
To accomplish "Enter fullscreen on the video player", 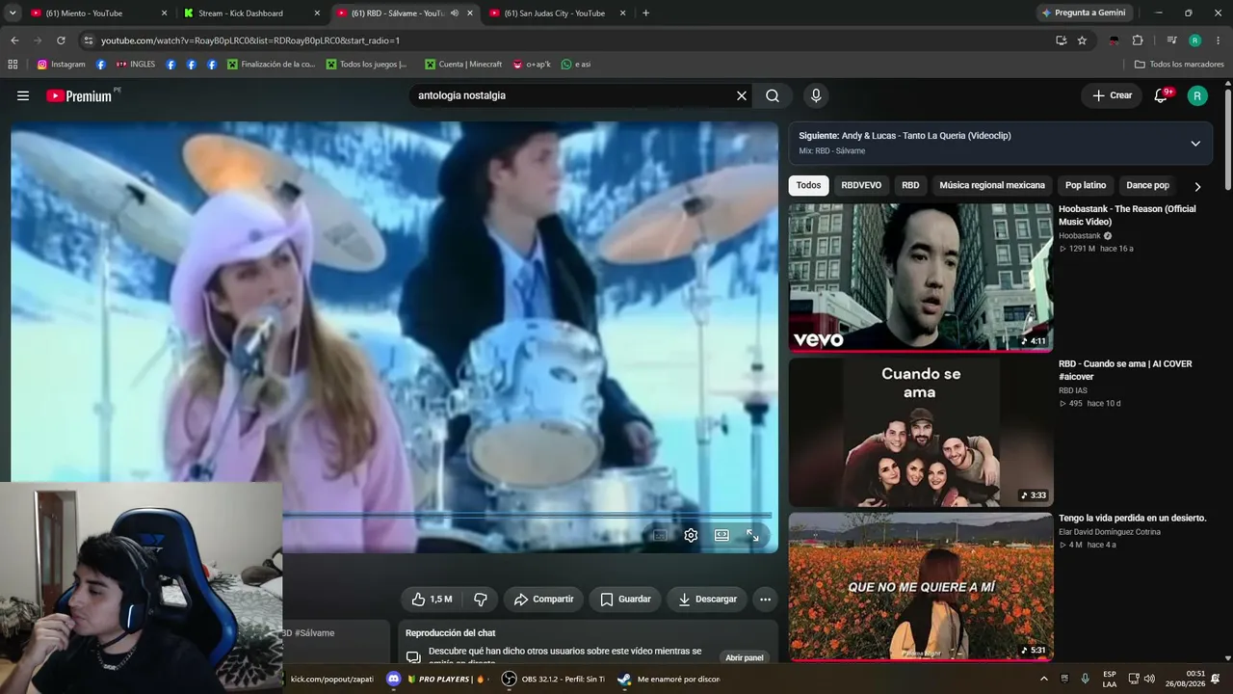I will pyautogui.click(x=752, y=535).
